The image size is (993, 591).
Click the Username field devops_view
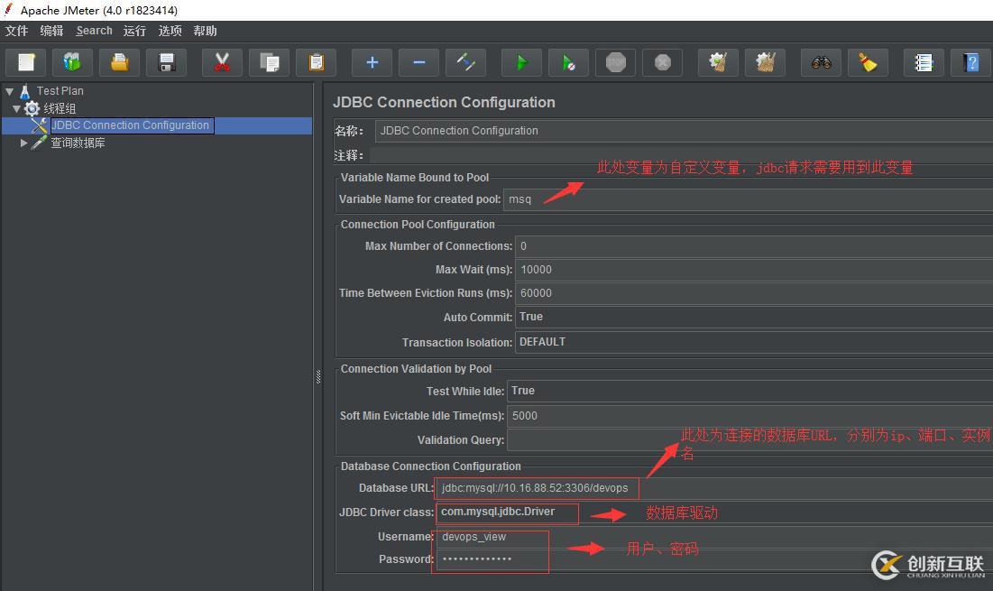coord(714,537)
